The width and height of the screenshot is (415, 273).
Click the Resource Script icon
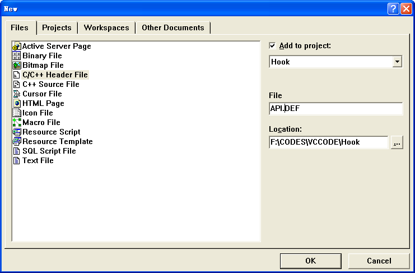pos(17,132)
